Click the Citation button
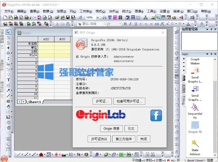This screenshot has height=162, width=218. [x=131, y=129]
